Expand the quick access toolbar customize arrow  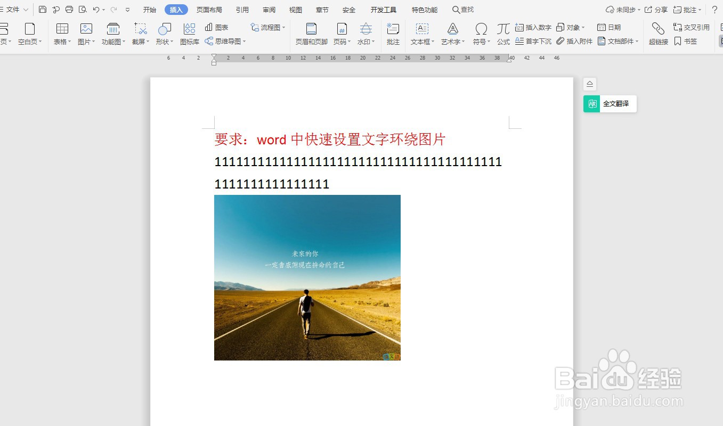click(127, 10)
